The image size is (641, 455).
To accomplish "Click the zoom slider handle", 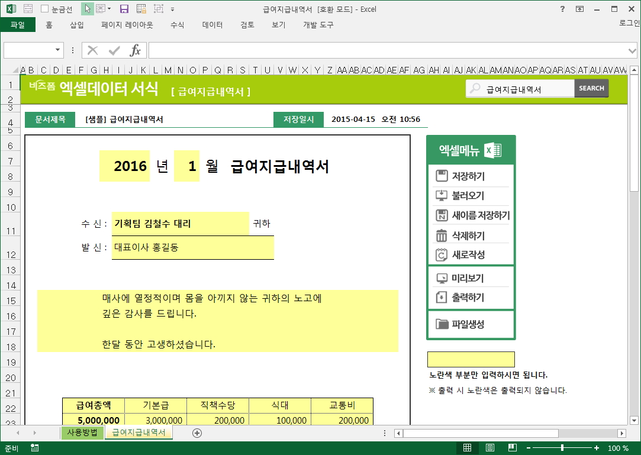I will click(x=562, y=448).
